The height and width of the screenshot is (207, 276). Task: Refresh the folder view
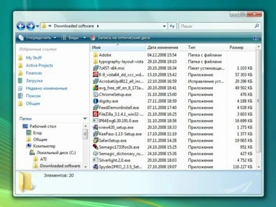tap(172, 26)
